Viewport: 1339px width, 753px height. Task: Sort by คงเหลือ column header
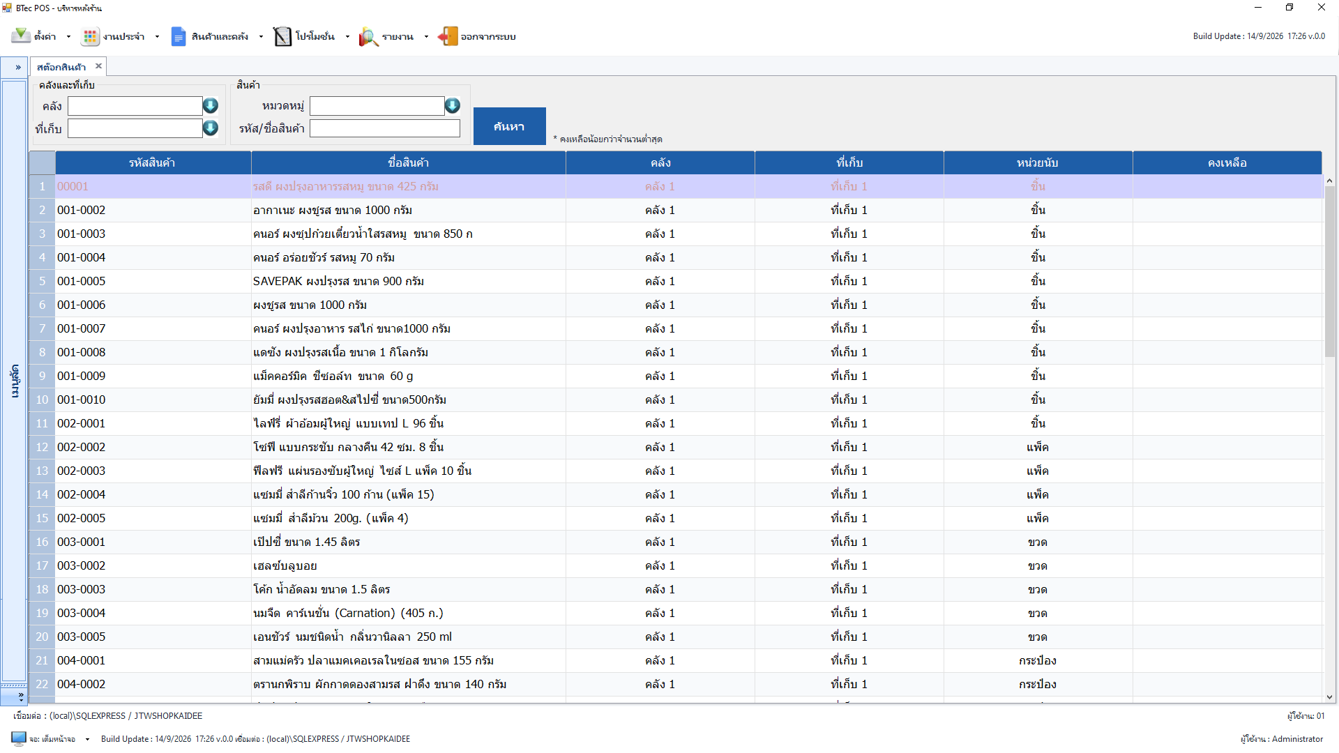tap(1227, 162)
